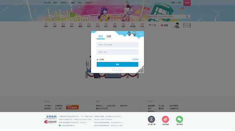Open 周边 in the top navigation

pos(80,3)
